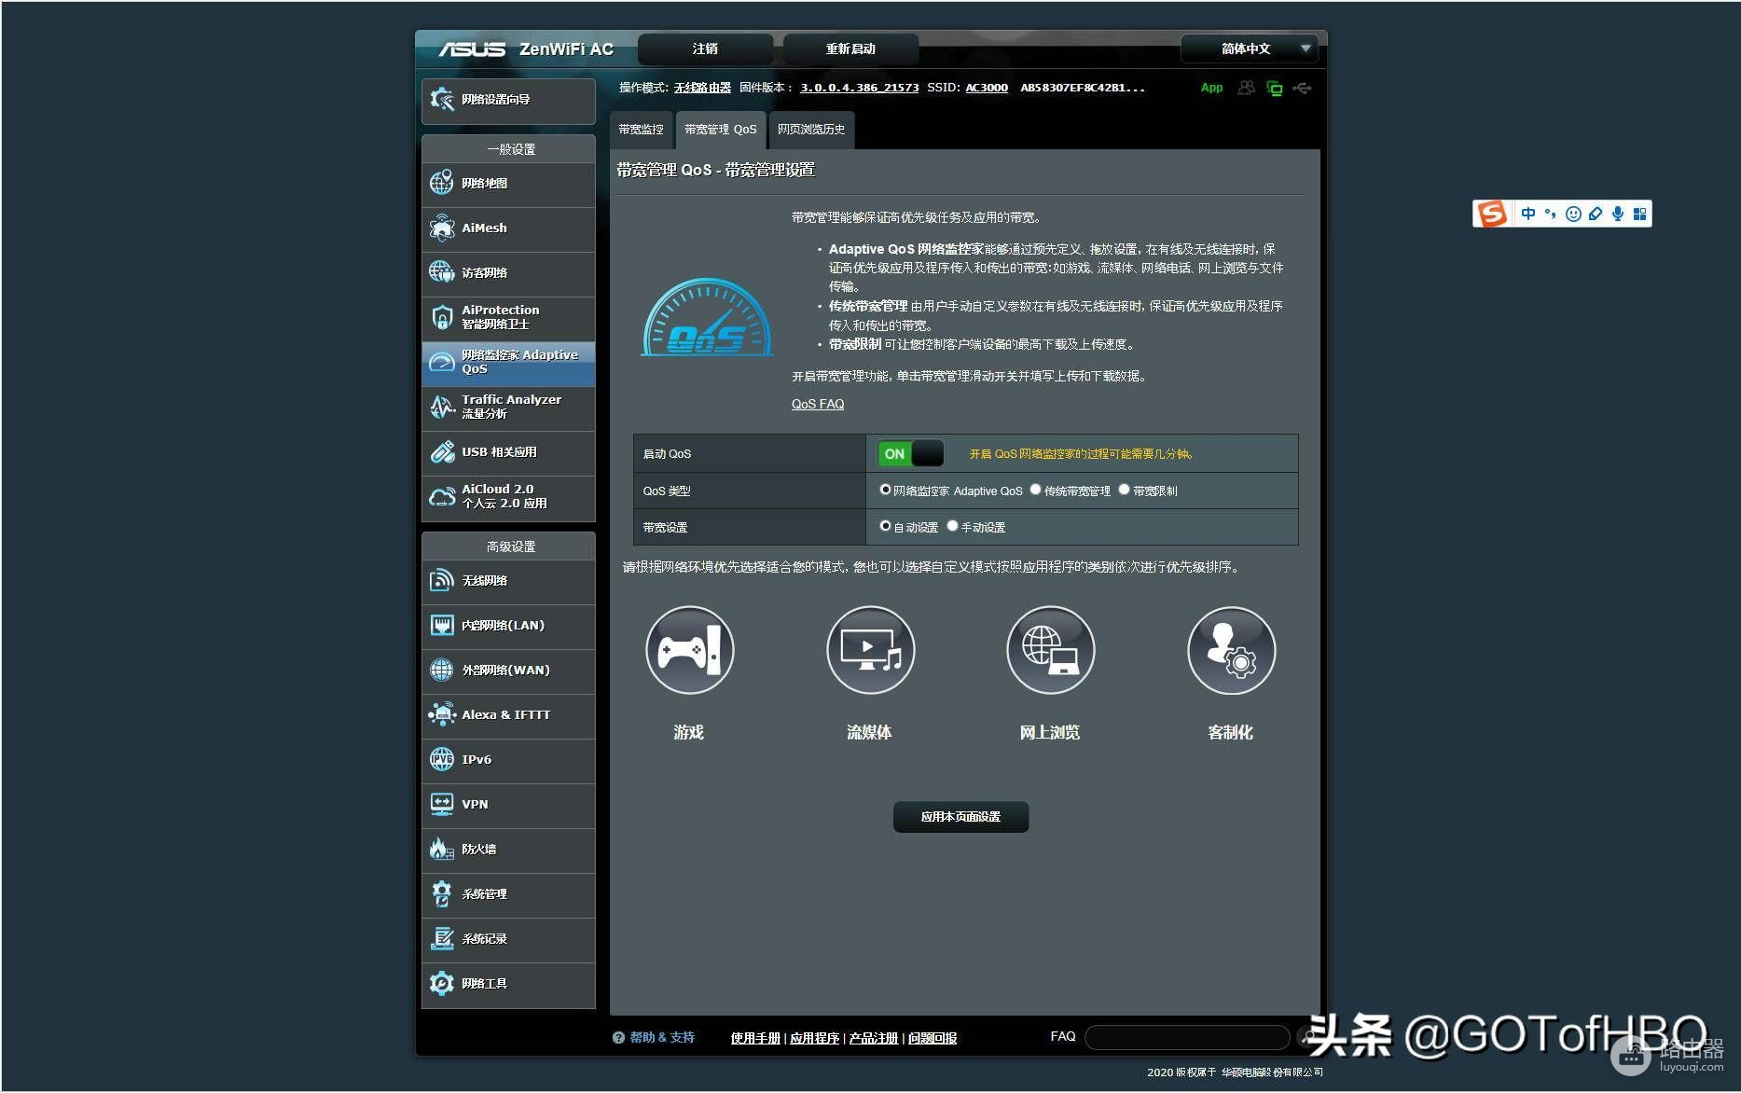Select 传统带宽管理 radio button
The height and width of the screenshot is (1093, 1741).
1035,490
